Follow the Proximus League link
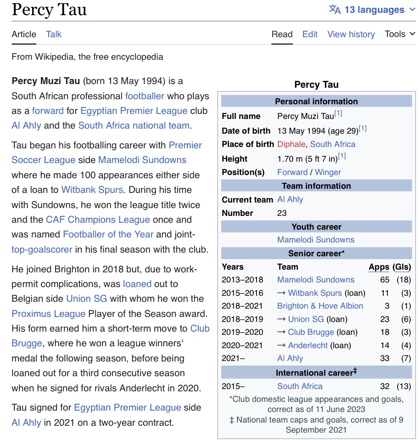Image resolution: width=420 pixels, height=440 pixels. click(49, 313)
